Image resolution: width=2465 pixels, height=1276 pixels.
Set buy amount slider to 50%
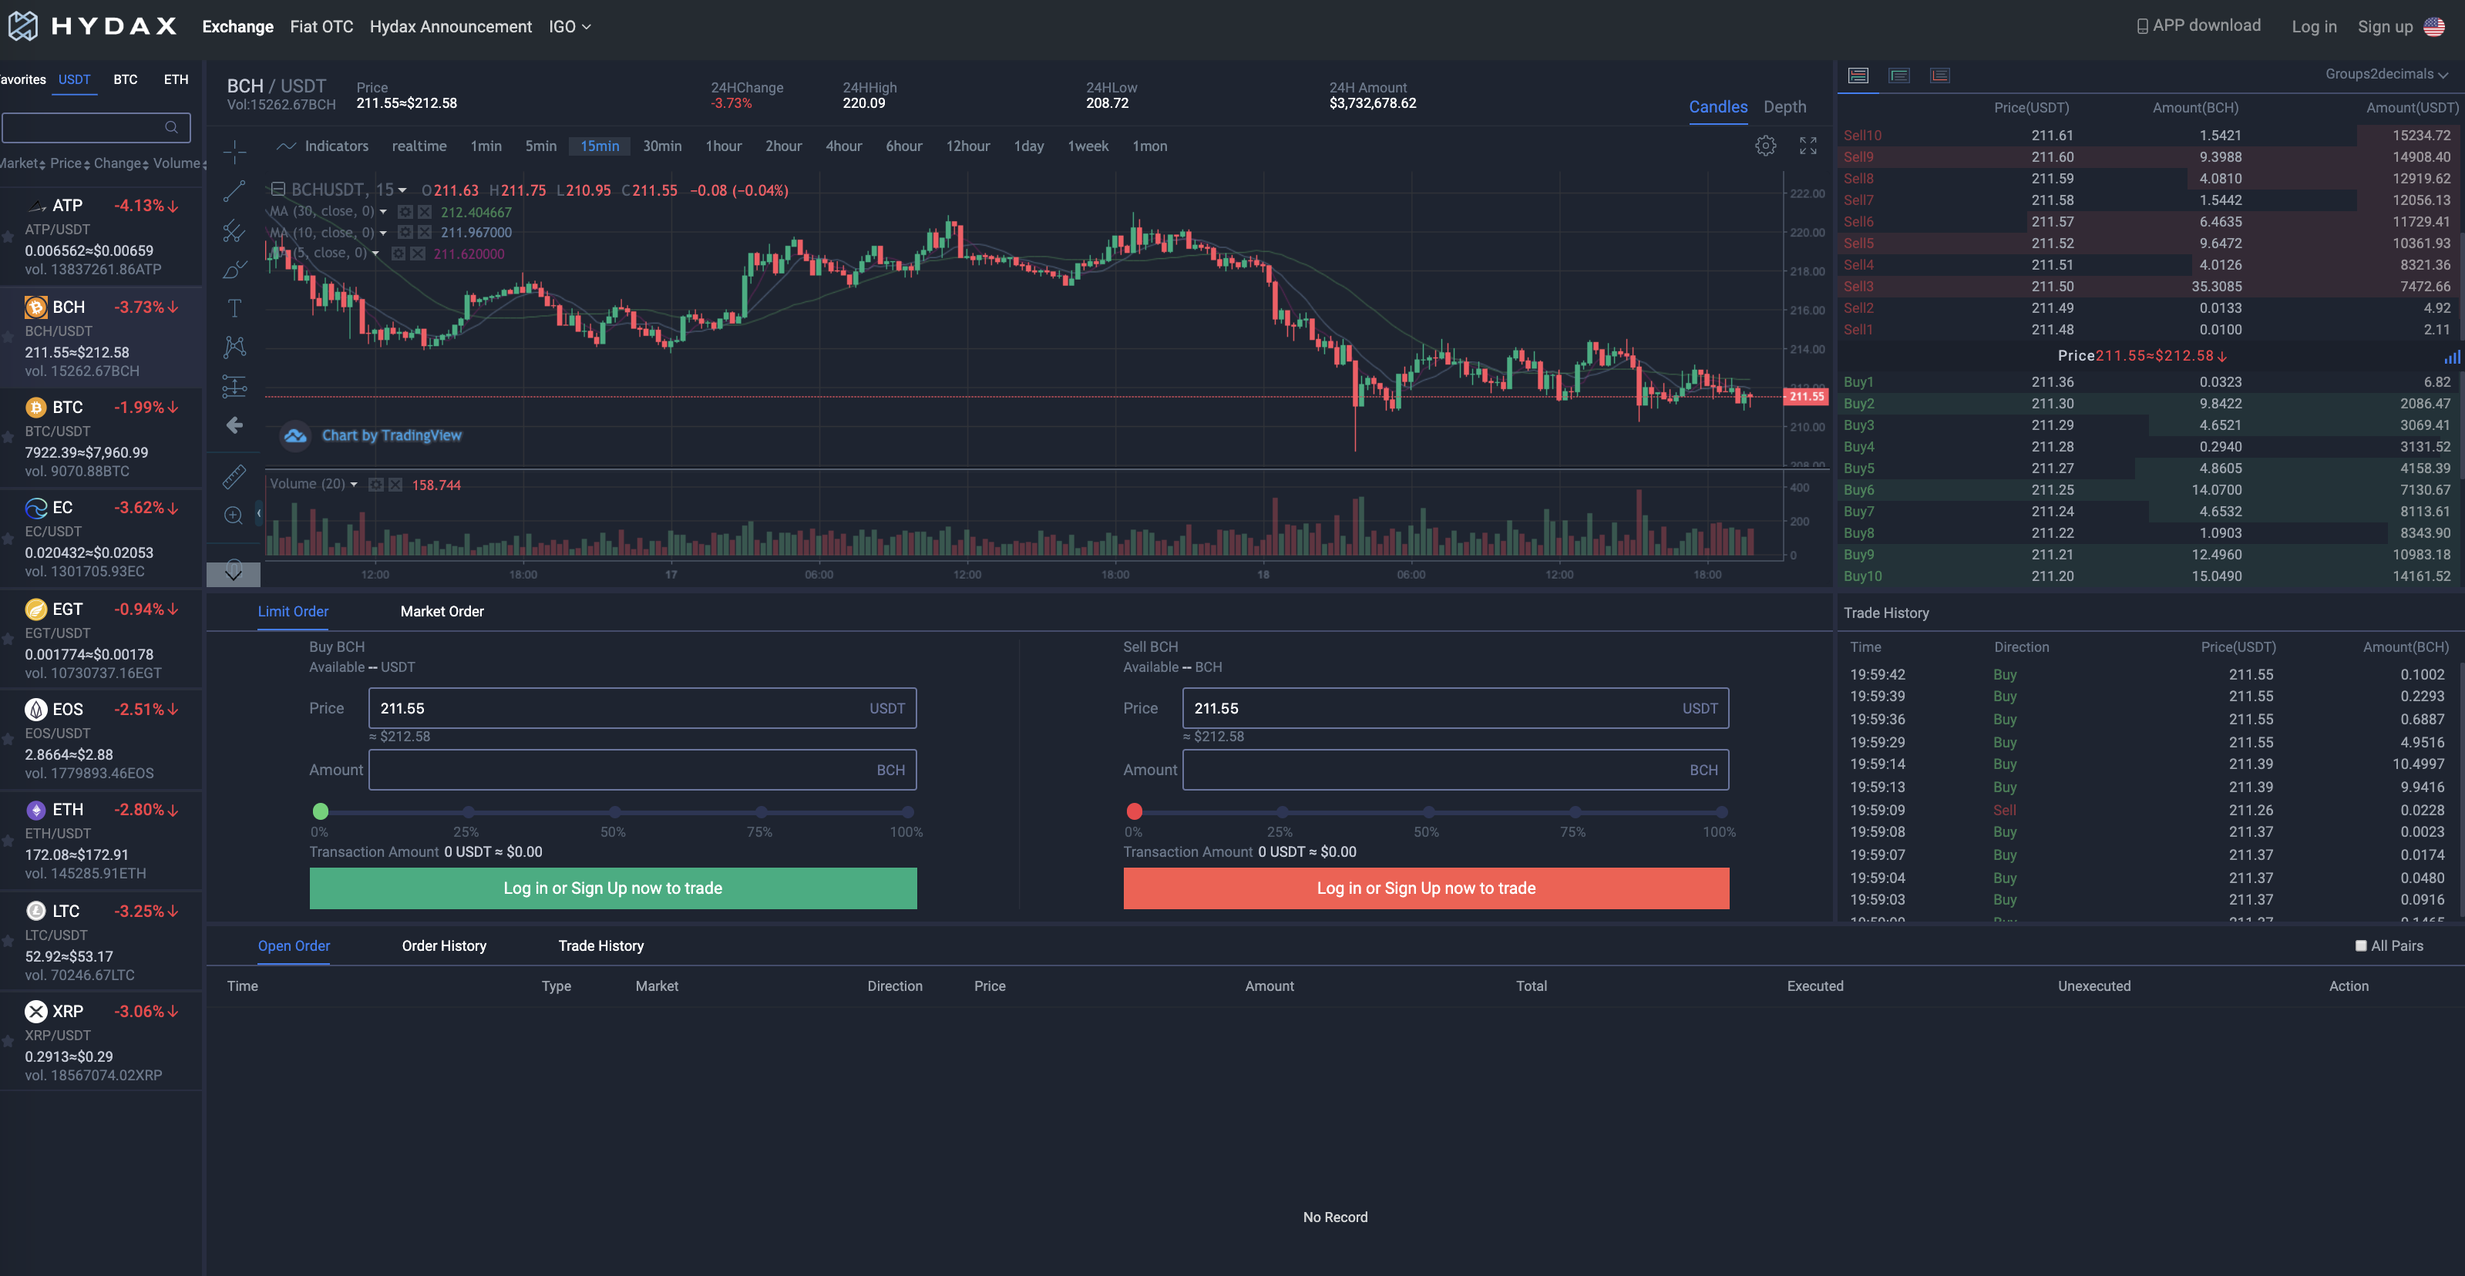tap(614, 811)
